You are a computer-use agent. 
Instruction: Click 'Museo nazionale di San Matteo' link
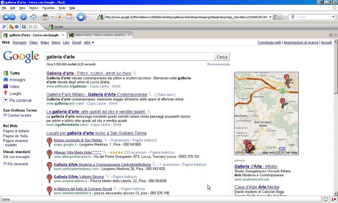(78, 140)
